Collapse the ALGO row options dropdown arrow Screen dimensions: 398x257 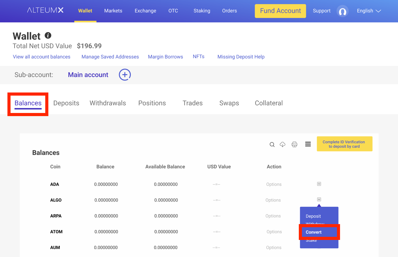pyautogui.click(x=319, y=199)
